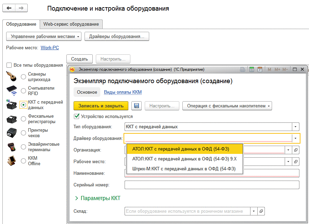Viewport: 309px width, 224px height.
Task: Click the acquiring terminal device icon
Action: [x=12, y=147]
